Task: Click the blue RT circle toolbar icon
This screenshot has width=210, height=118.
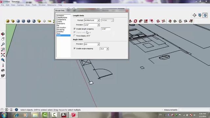Action: pyautogui.click(x=23, y=21)
